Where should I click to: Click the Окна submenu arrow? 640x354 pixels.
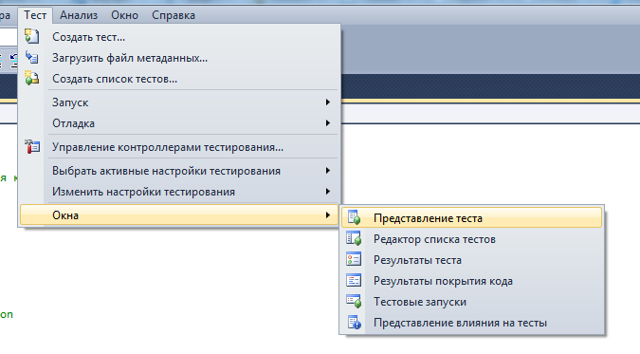[x=328, y=215]
